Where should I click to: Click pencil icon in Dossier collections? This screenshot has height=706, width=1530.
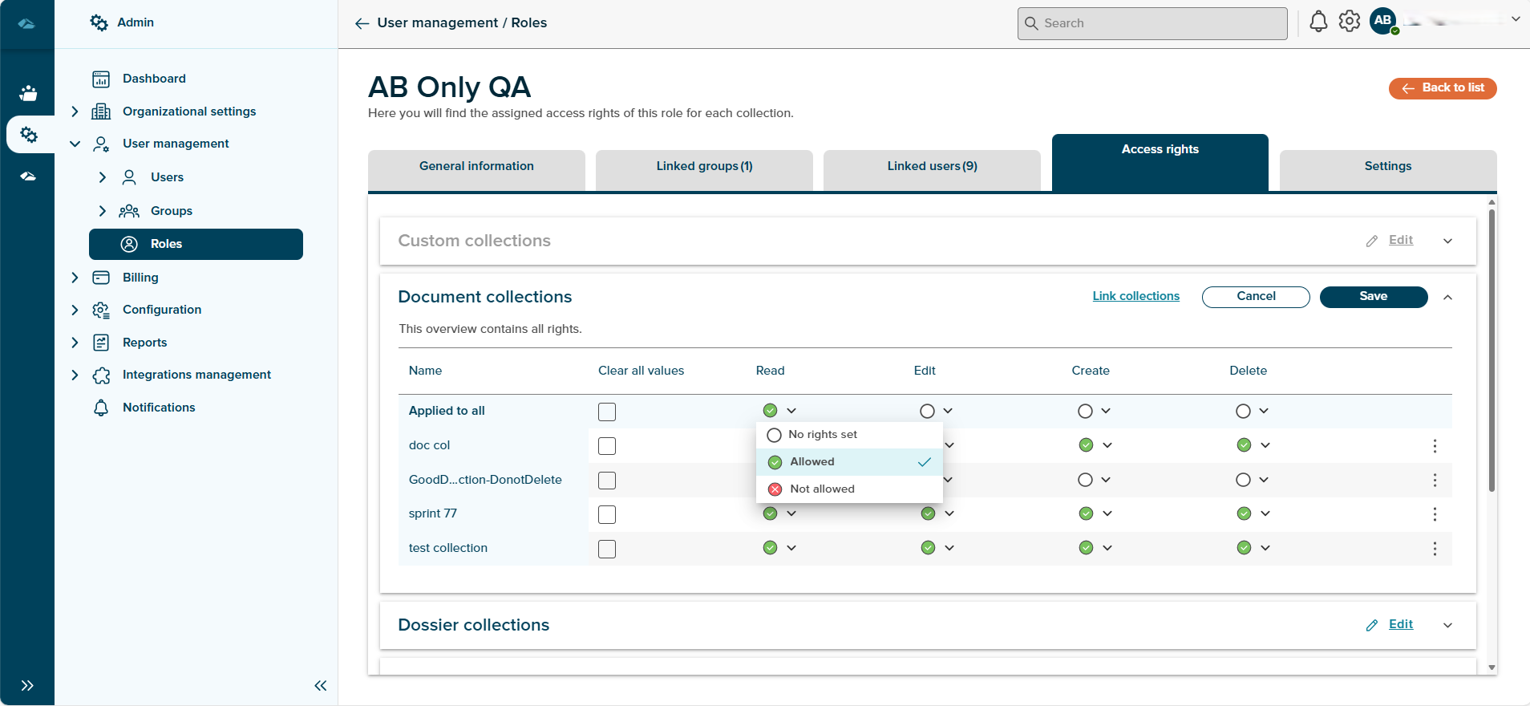[1372, 625]
